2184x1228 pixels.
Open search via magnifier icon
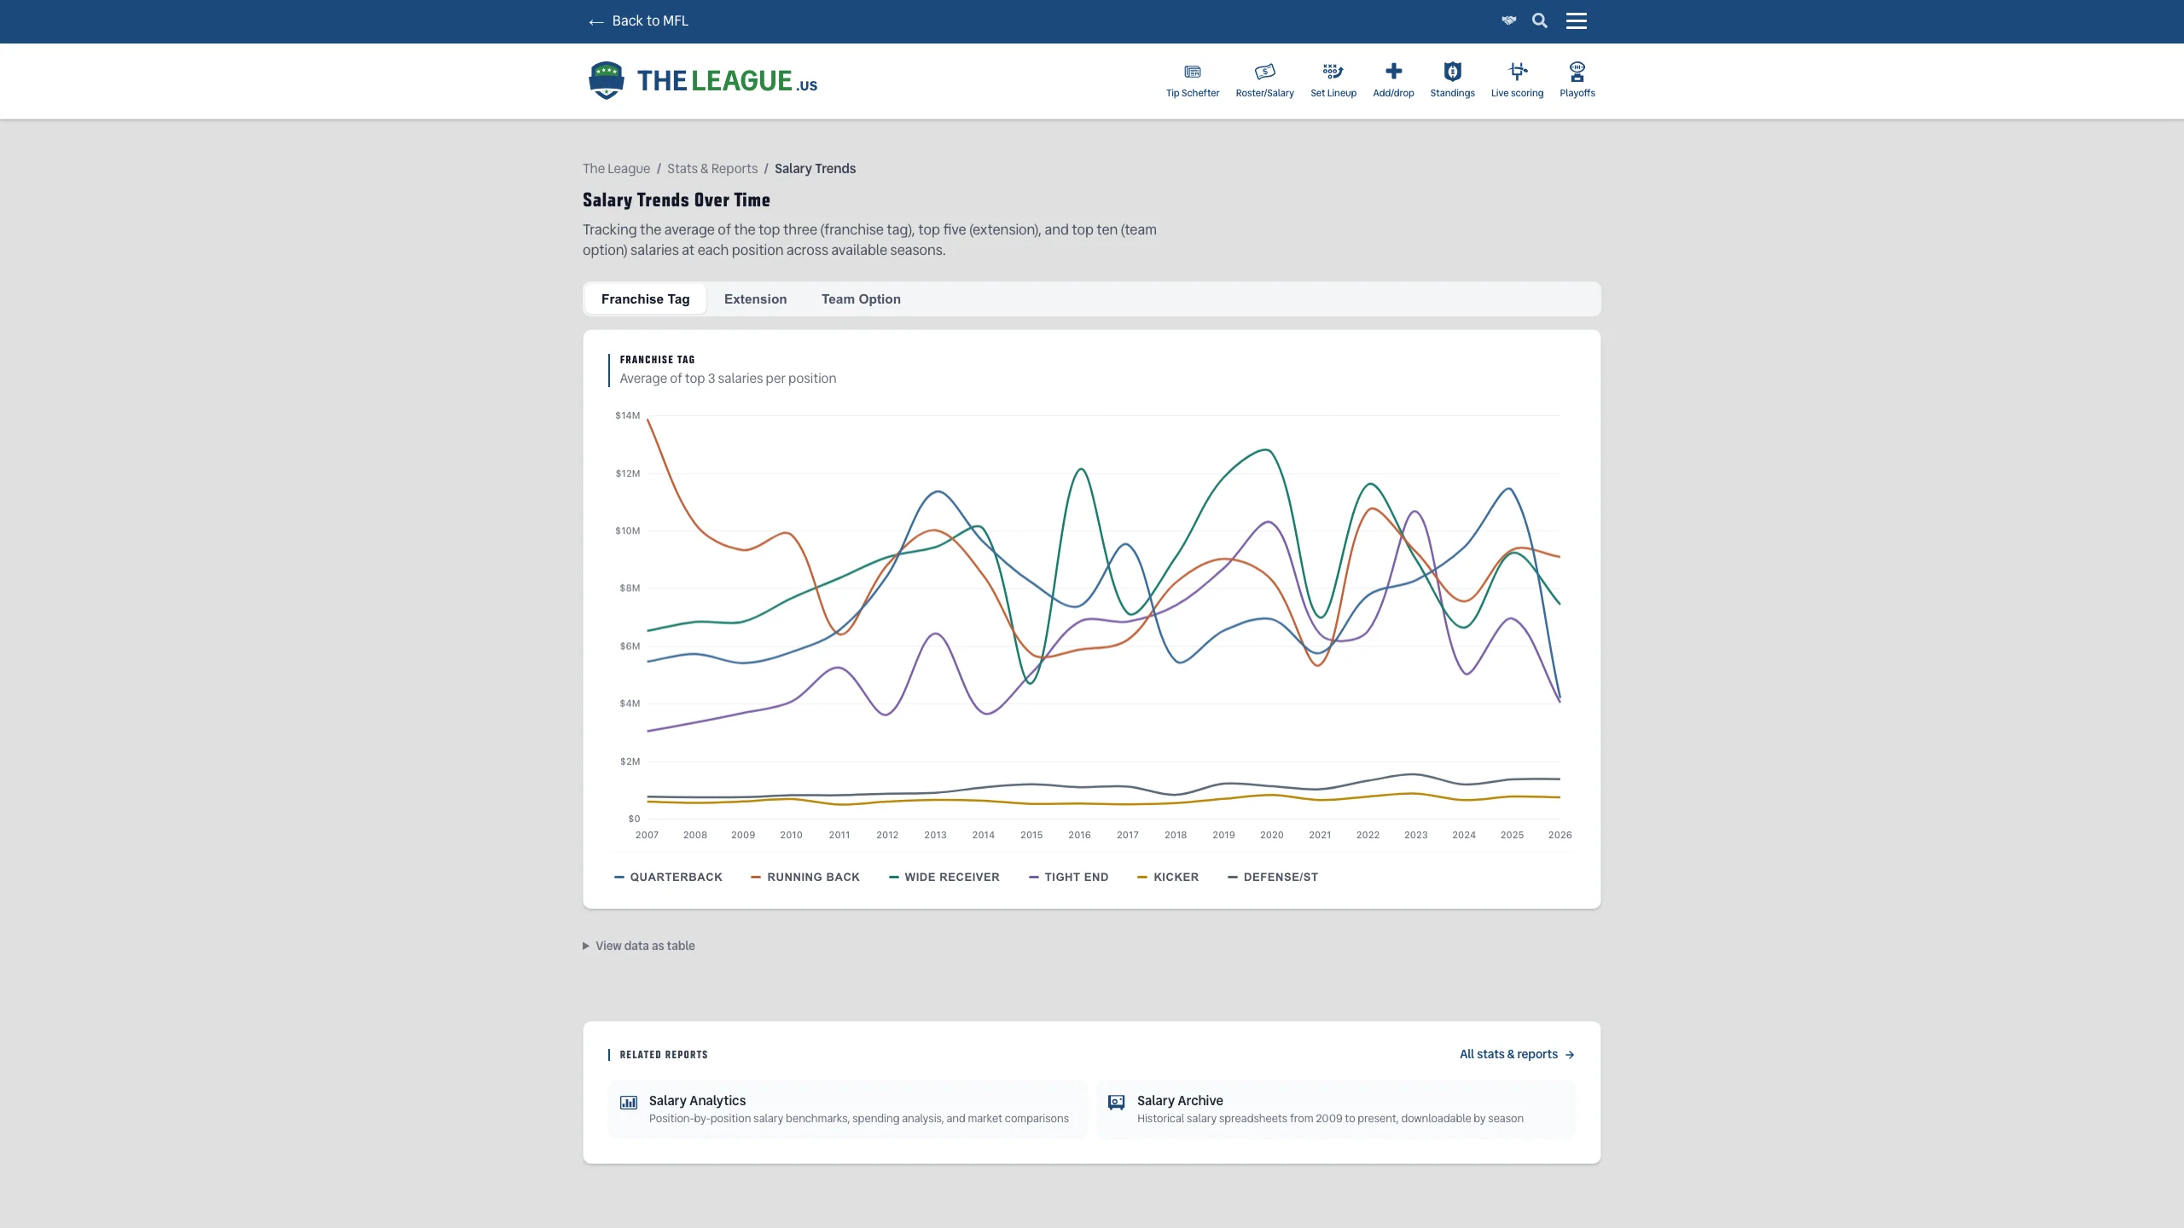click(x=1540, y=20)
